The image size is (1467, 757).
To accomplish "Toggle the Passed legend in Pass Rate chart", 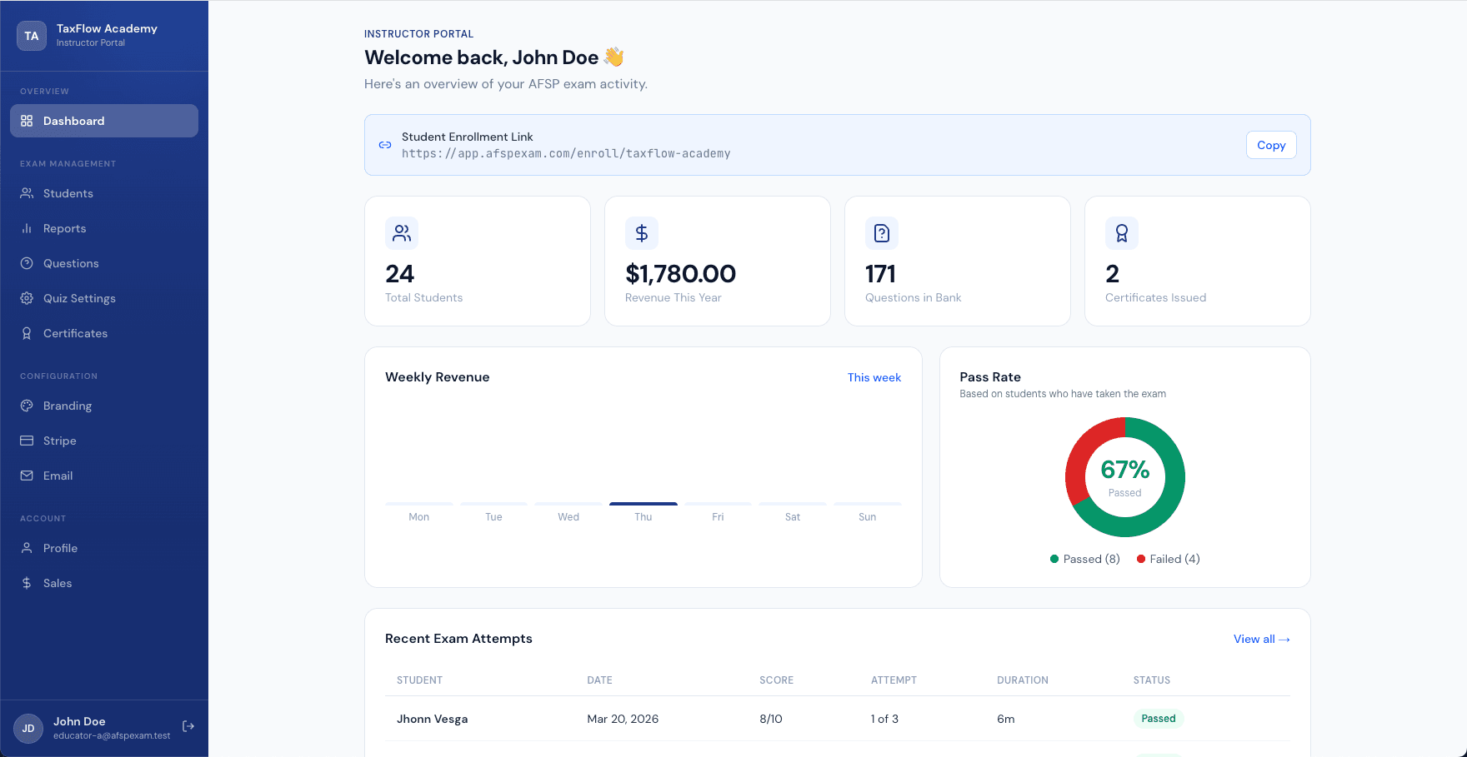I will click(x=1084, y=558).
